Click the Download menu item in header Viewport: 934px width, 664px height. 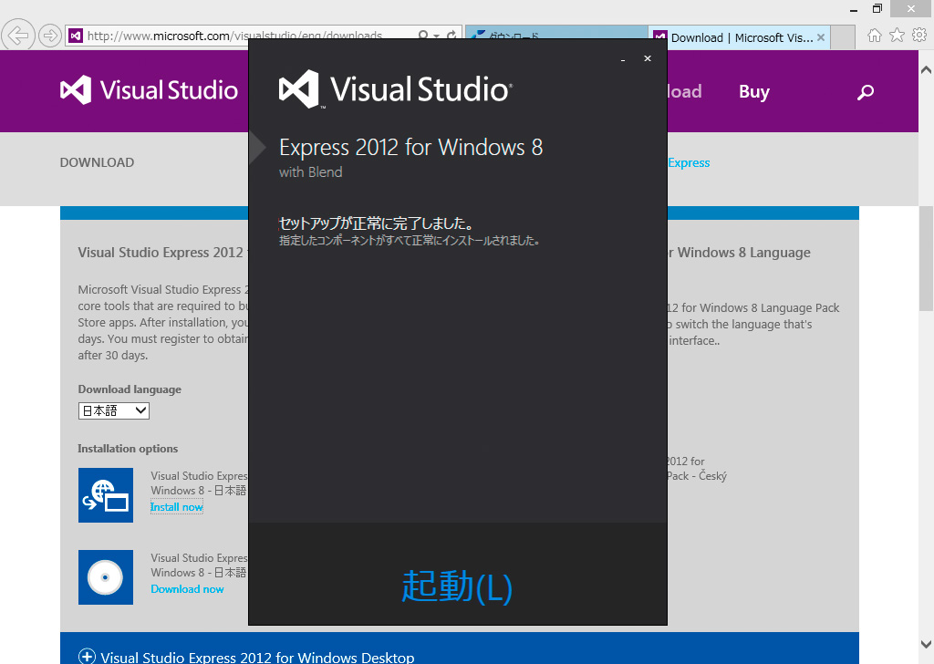coord(684,92)
